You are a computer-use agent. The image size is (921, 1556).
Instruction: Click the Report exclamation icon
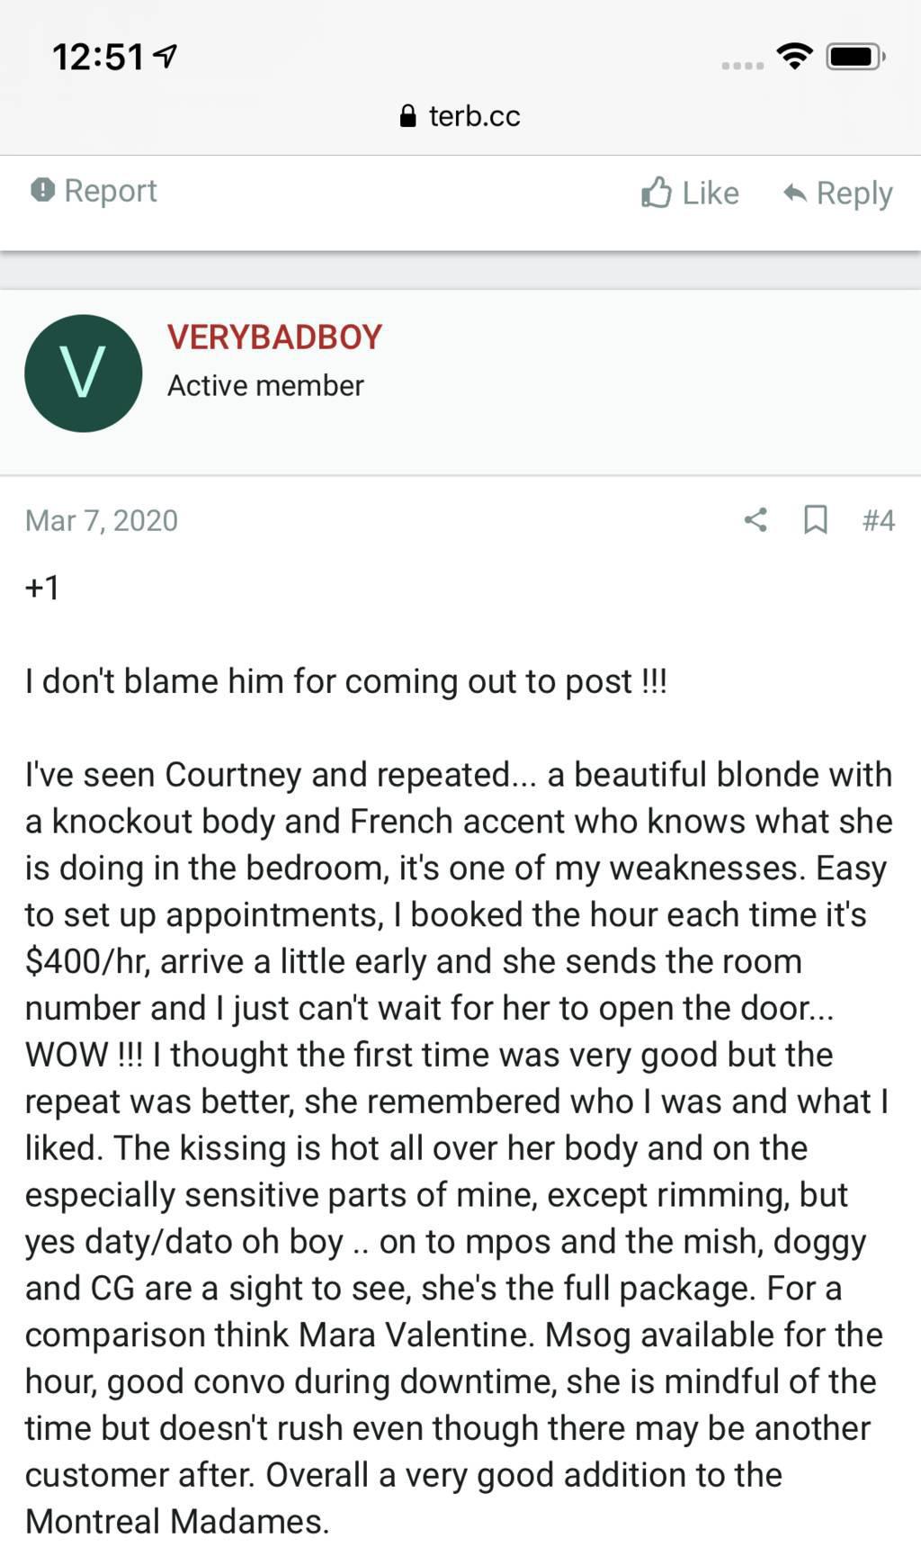42,190
